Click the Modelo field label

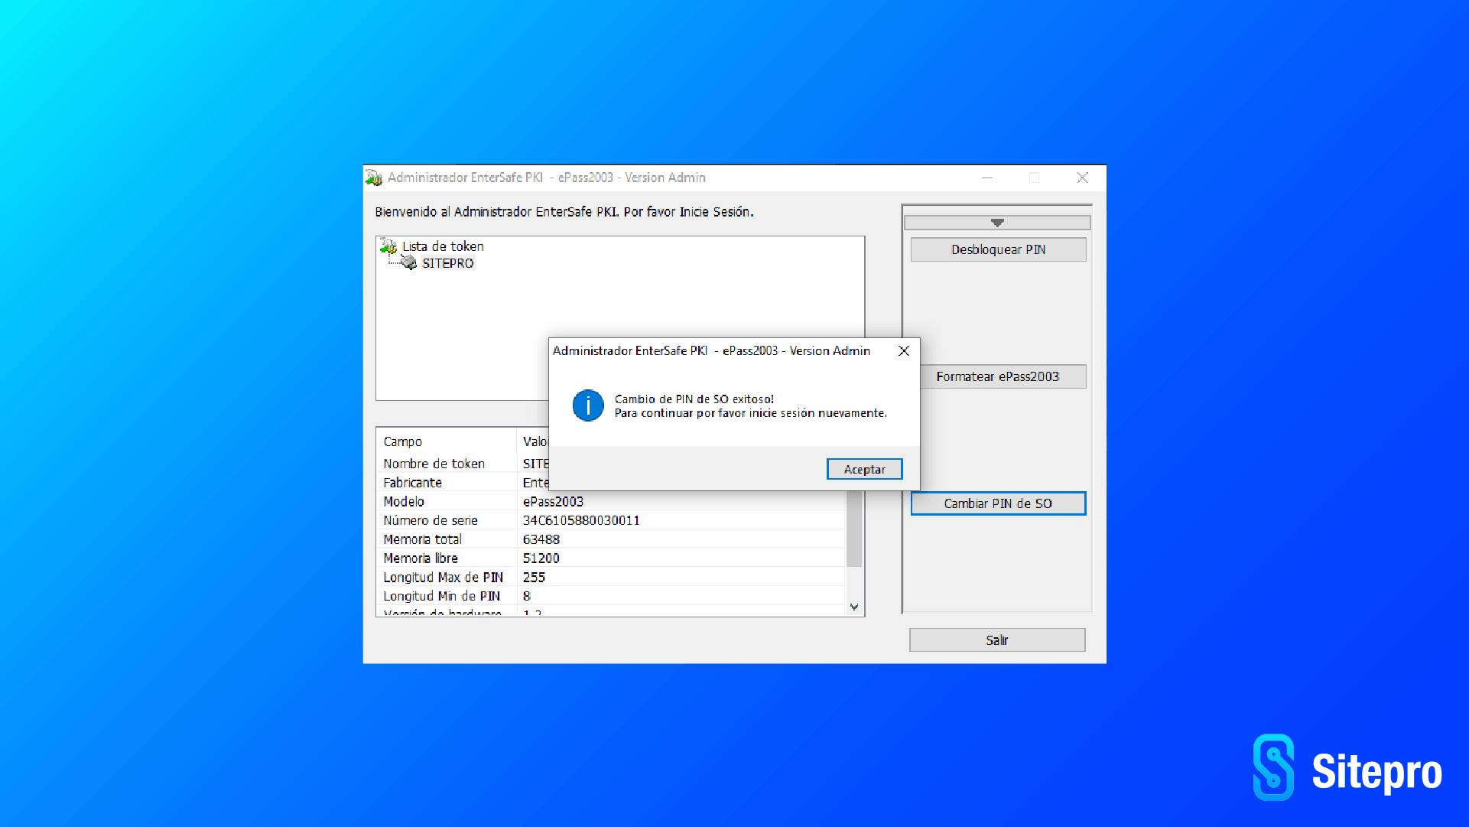(x=404, y=502)
